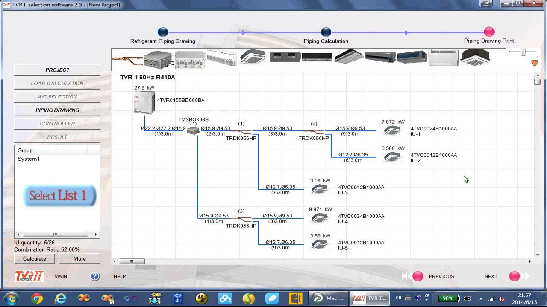Select the ceiling-suspended unit icon in toolbar
Viewport: 547px width, 307px height.
[348, 57]
